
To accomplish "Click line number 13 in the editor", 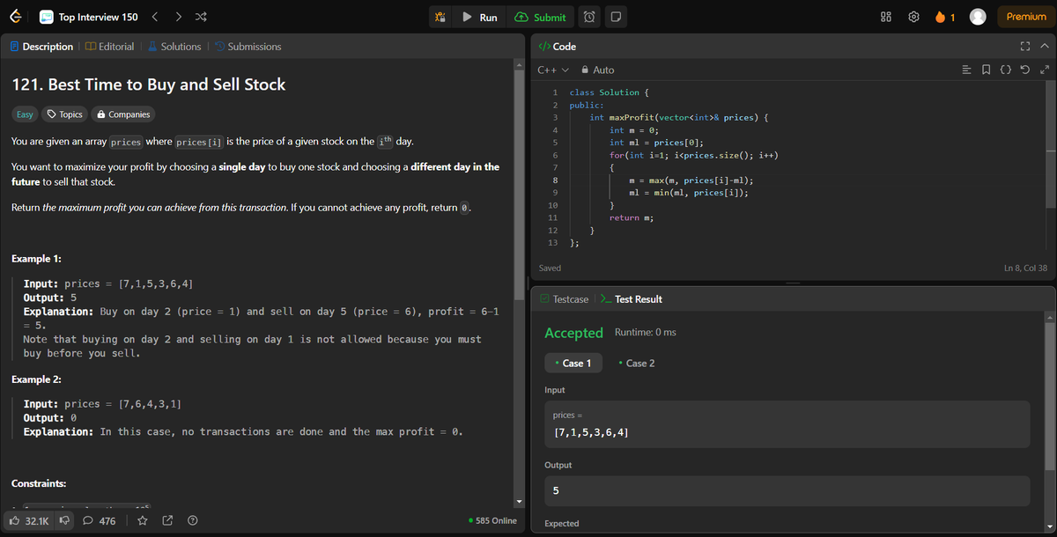I will (552, 242).
